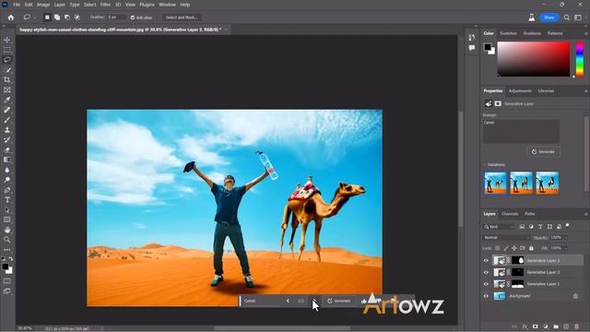Open layer Kind filter dropdown
The image size is (590, 332).
499,227
